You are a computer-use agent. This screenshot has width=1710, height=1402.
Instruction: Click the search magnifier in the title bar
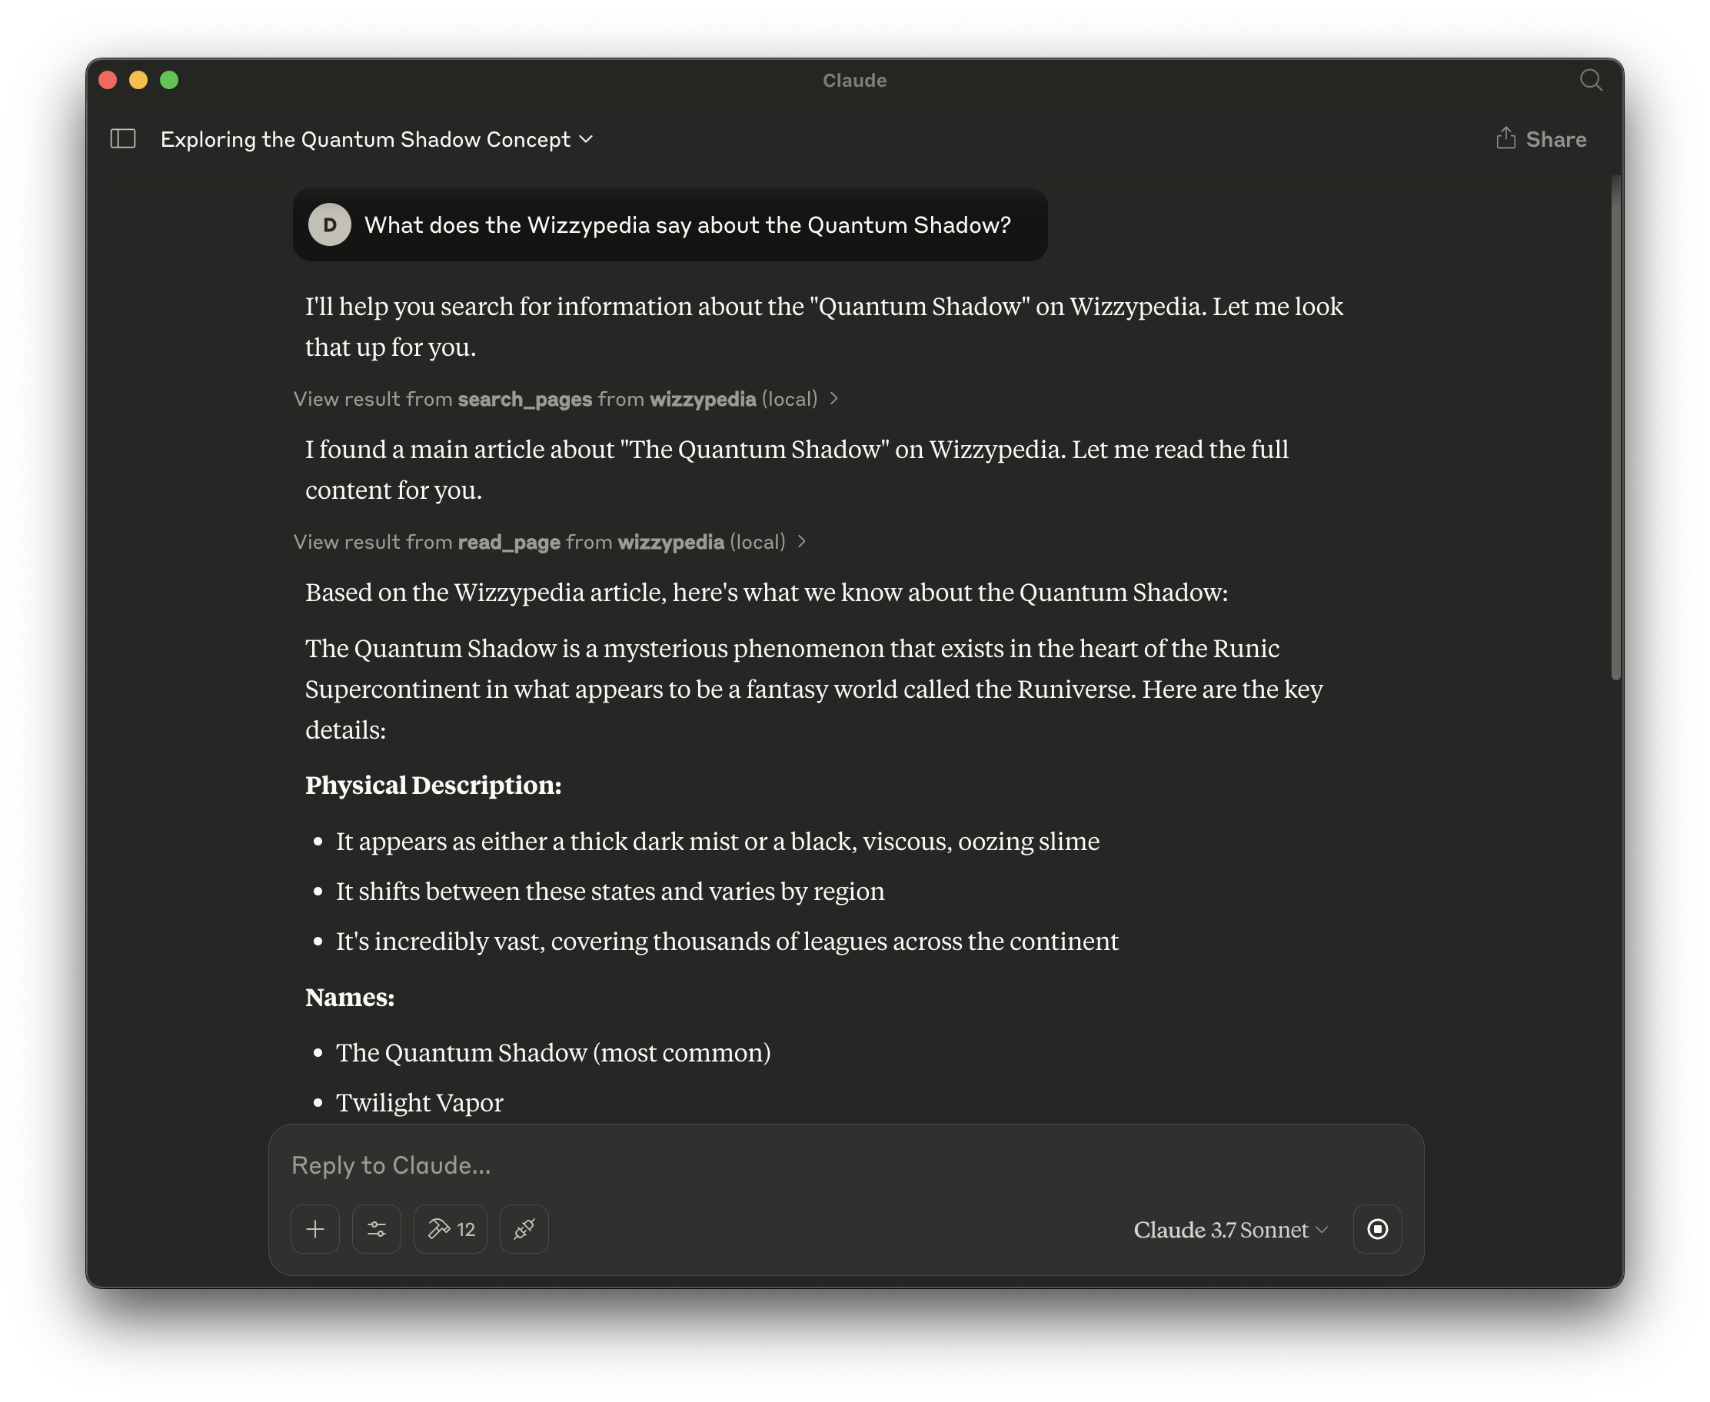[x=1591, y=79]
